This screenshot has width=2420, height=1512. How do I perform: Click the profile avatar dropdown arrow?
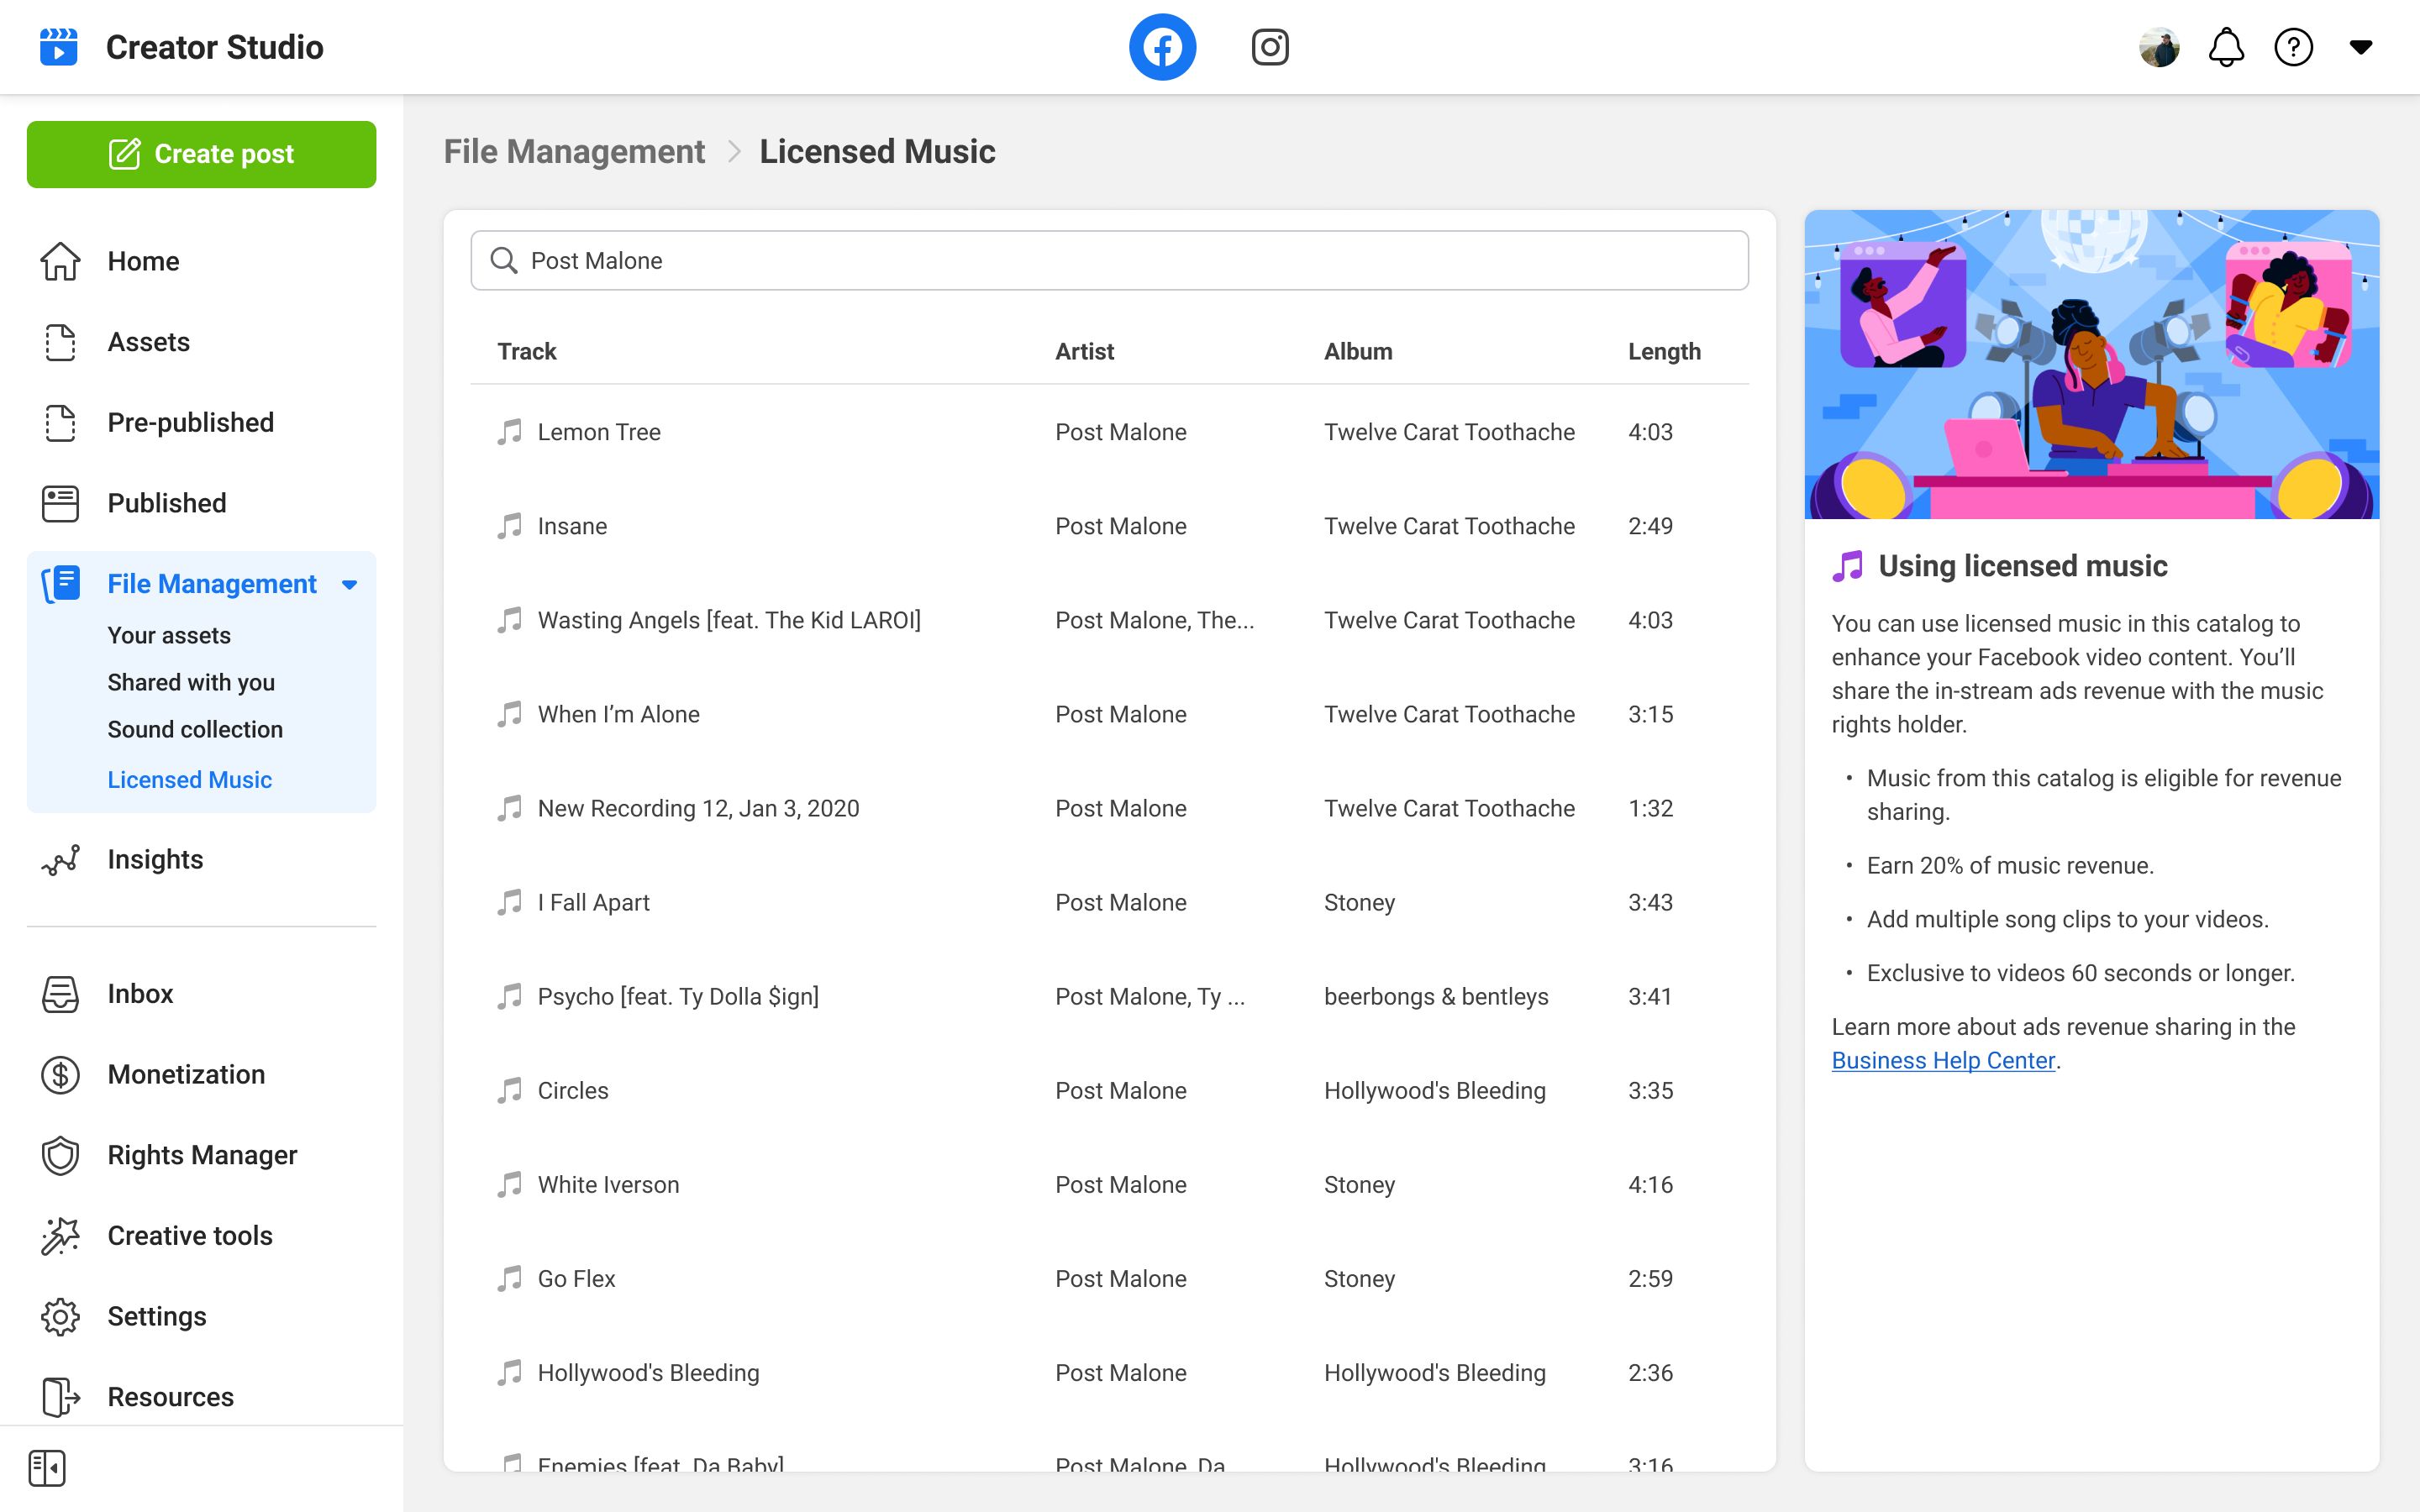(x=2361, y=47)
